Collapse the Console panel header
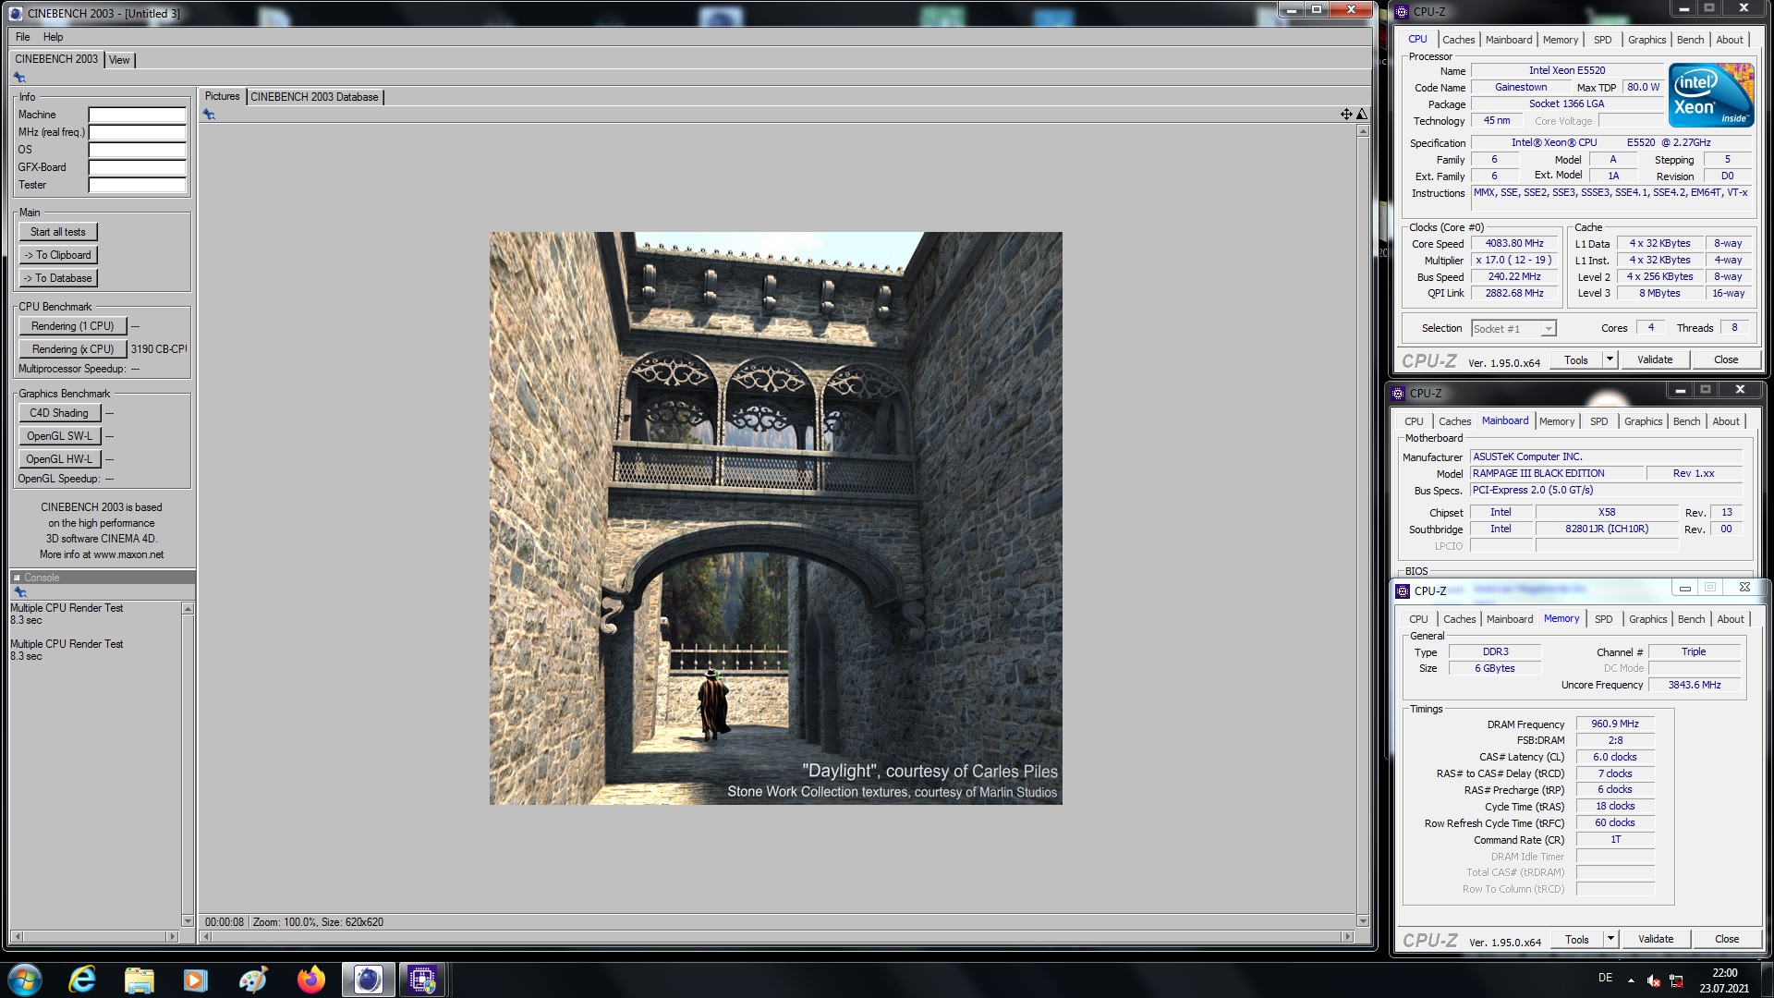The height and width of the screenshot is (998, 1774). tap(17, 578)
